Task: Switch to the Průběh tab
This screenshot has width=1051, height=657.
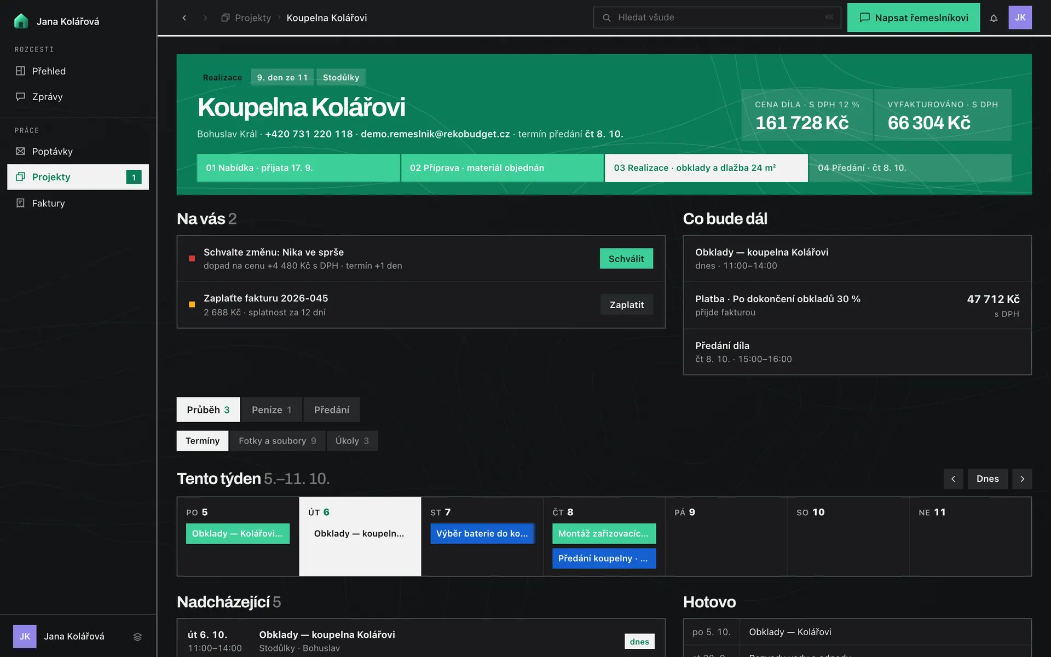Action: [x=208, y=410]
